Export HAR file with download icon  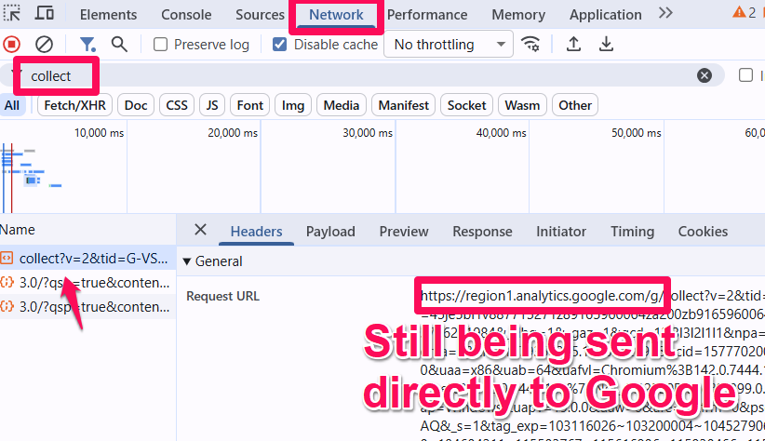[x=606, y=45]
